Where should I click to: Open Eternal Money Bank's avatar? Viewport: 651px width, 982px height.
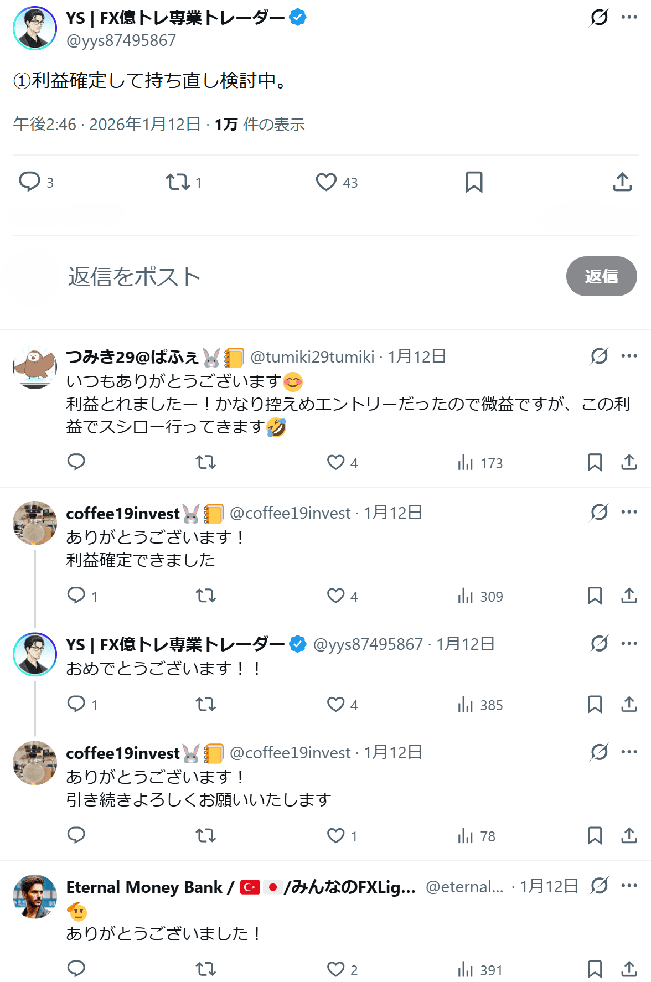[x=35, y=897]
